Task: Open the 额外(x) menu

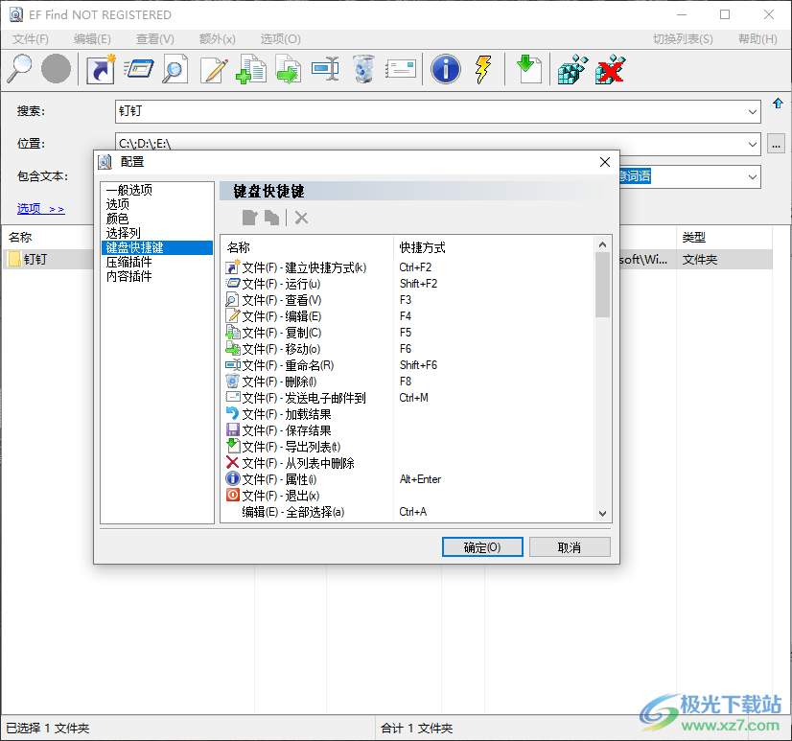Action: point(218,39)
